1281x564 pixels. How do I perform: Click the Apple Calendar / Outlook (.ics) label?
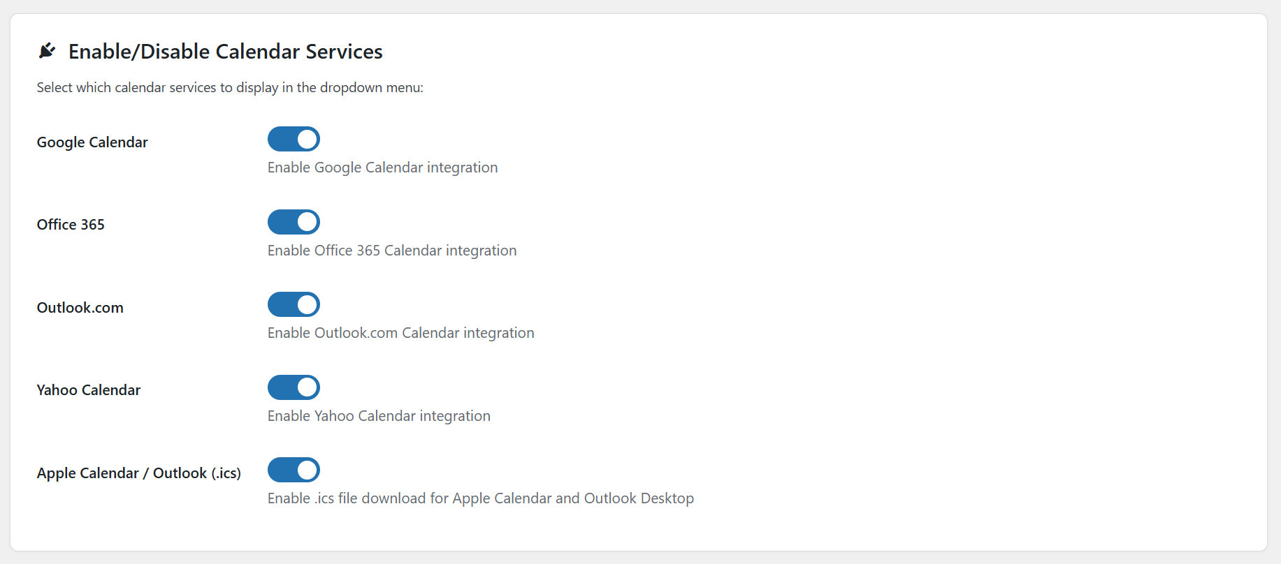[x=138, y=473]
